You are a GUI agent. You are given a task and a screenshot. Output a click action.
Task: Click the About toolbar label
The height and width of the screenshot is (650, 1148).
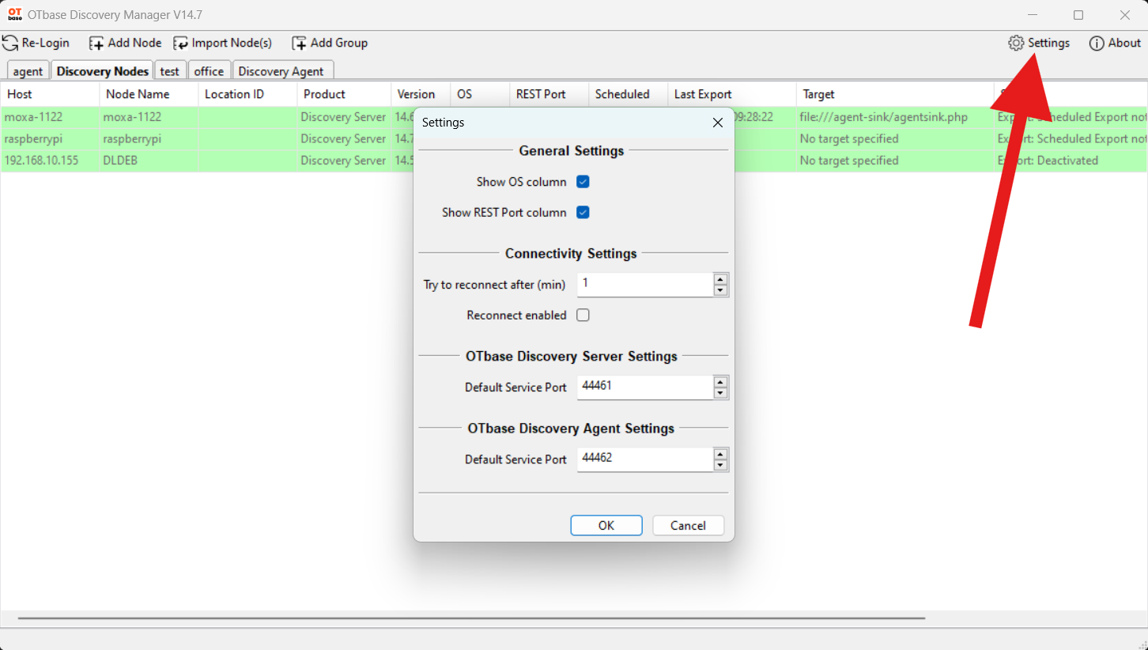pyautogui.click(x=1124, y=43)
